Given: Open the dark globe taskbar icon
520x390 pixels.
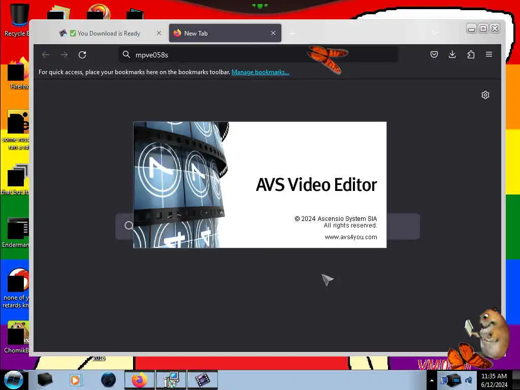Looking at the screenshot, I should 108,380.
